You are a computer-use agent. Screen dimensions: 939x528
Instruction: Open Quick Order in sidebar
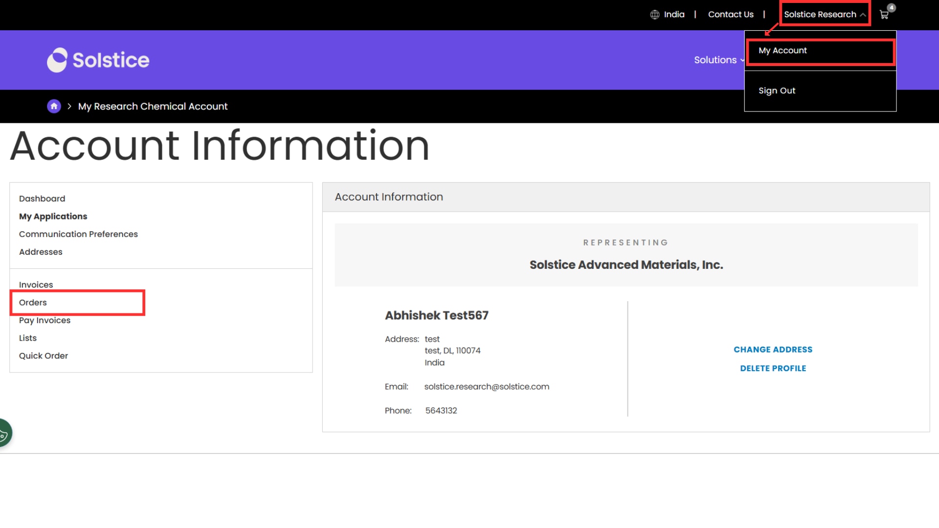click(44, 356)
